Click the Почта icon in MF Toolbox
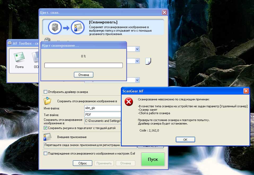The image size is (254, 175). coord(19,57)
